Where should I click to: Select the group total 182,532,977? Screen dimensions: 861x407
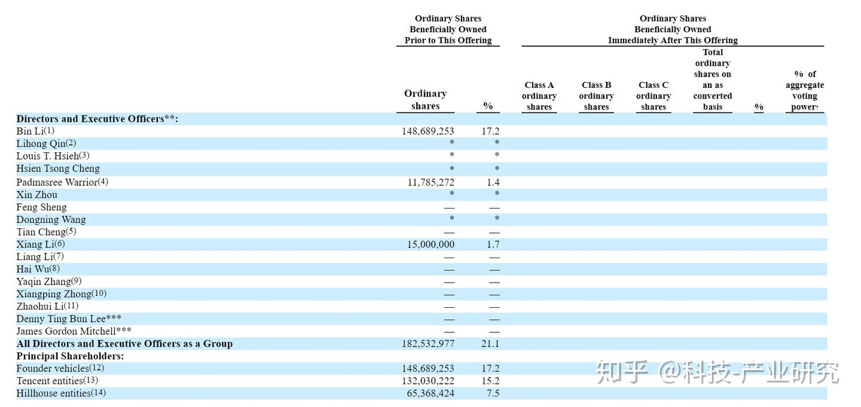[428, 344]
